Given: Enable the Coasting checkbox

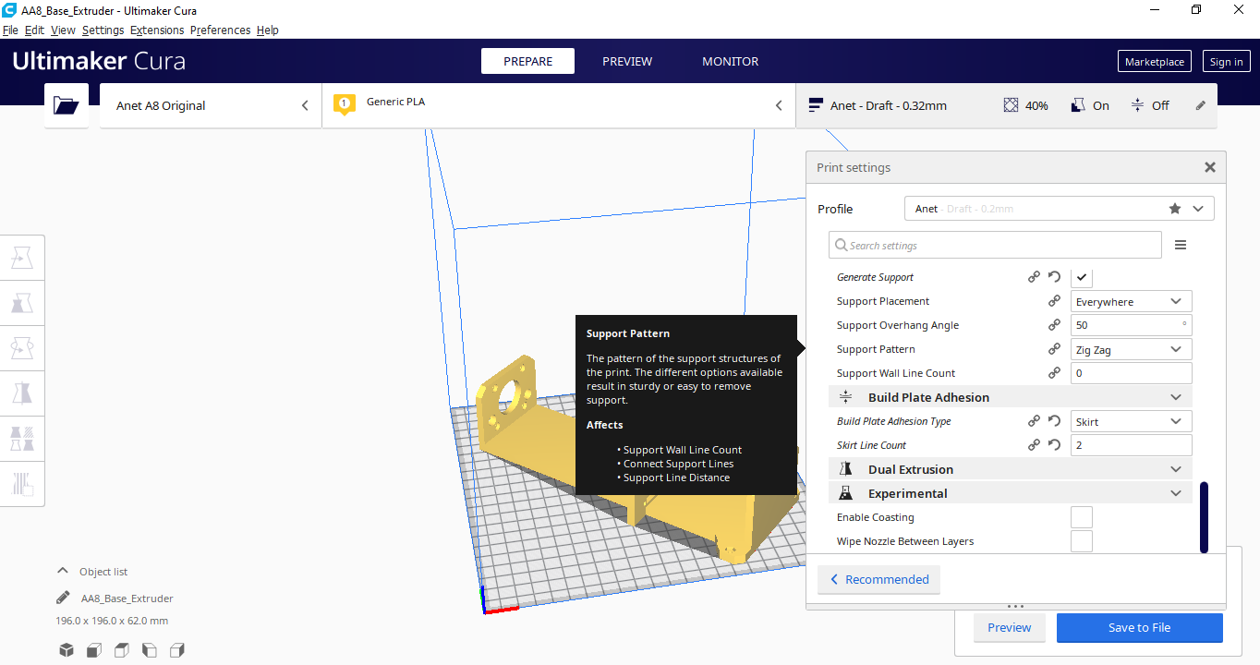Looking at the screenshot, I should [1082, 517].
